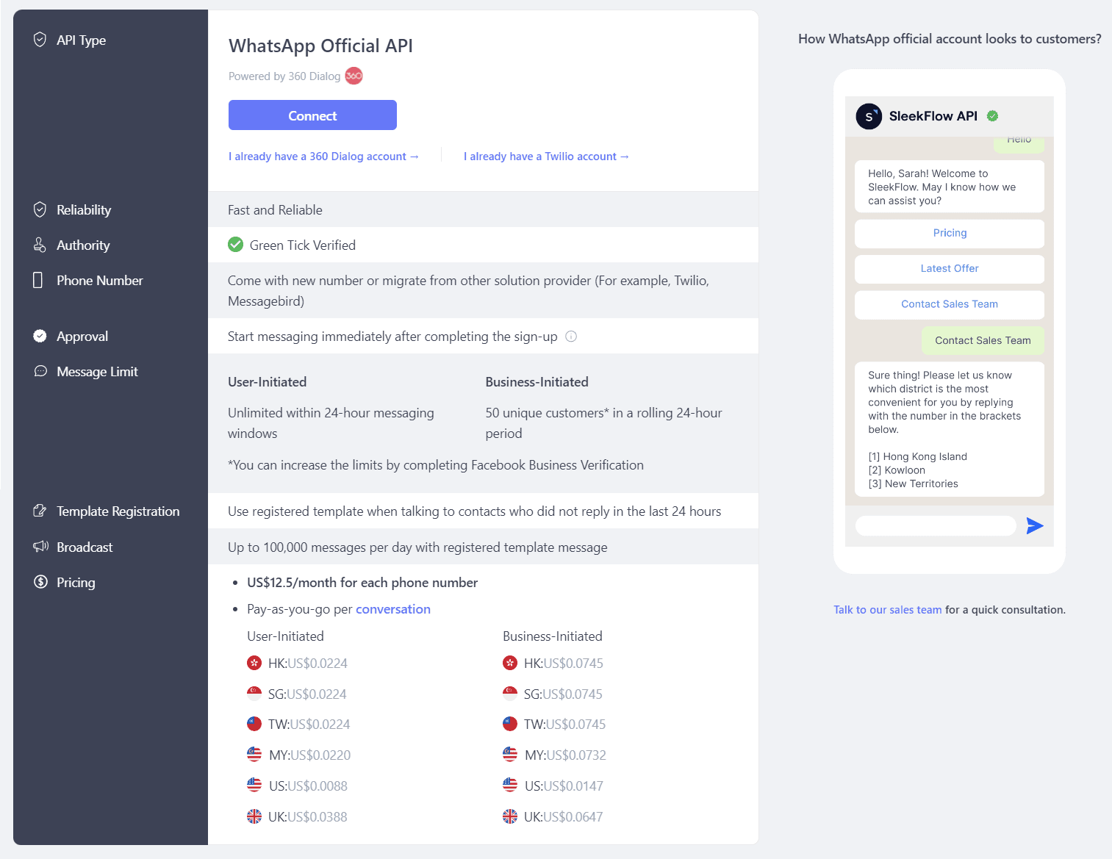Click the API Type shield icon
This screenshot has width=1112, height=859.
pos(40,40)
